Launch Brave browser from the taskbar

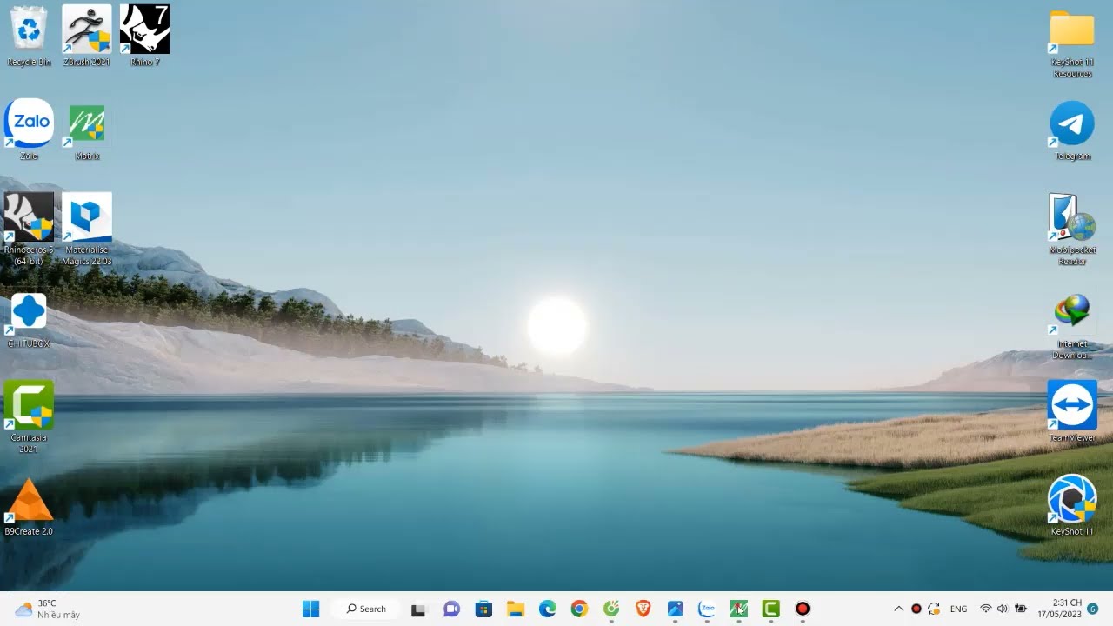(x=643, y=609)
